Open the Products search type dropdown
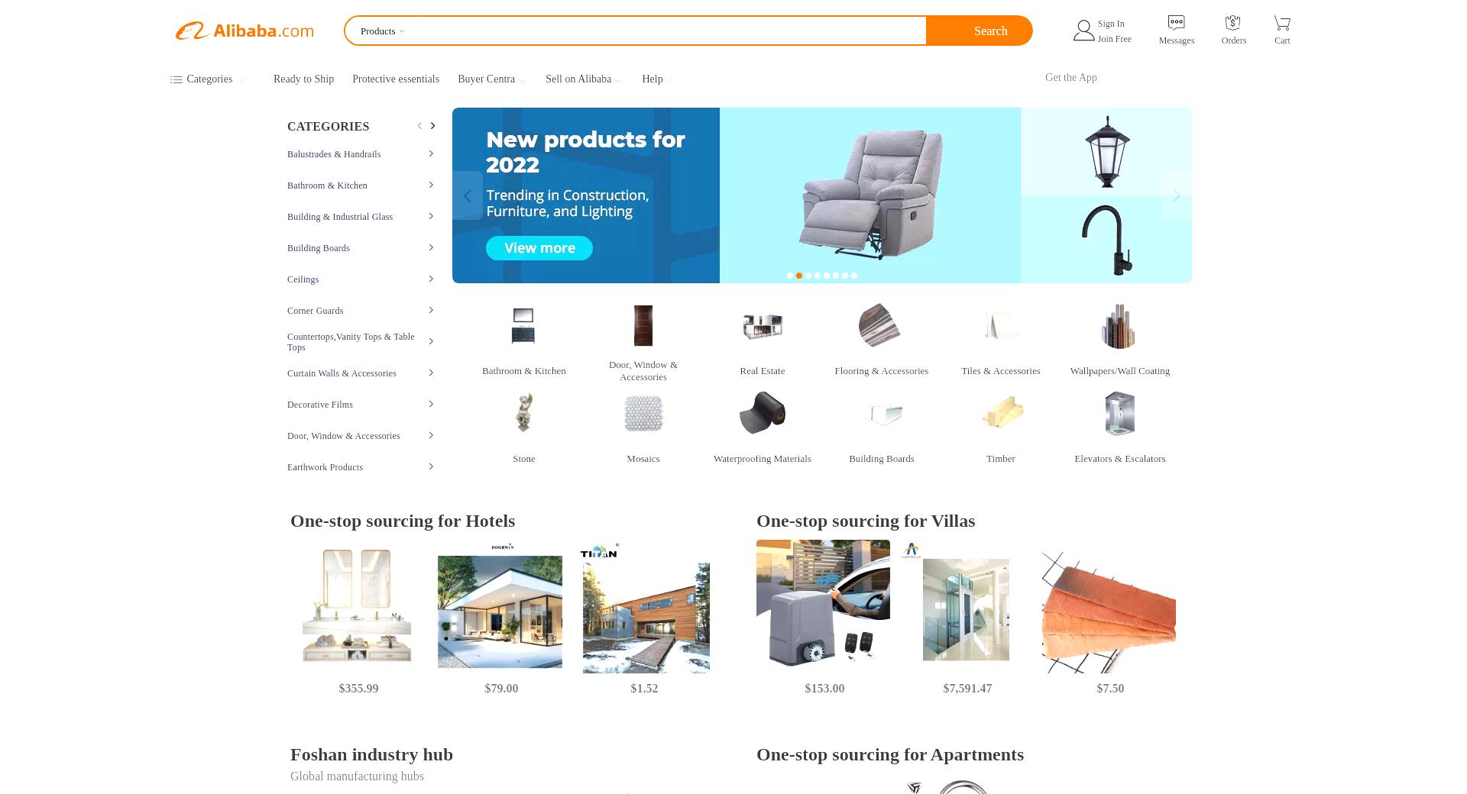Screen dimensions: 1467x794 tap(383, 31)
